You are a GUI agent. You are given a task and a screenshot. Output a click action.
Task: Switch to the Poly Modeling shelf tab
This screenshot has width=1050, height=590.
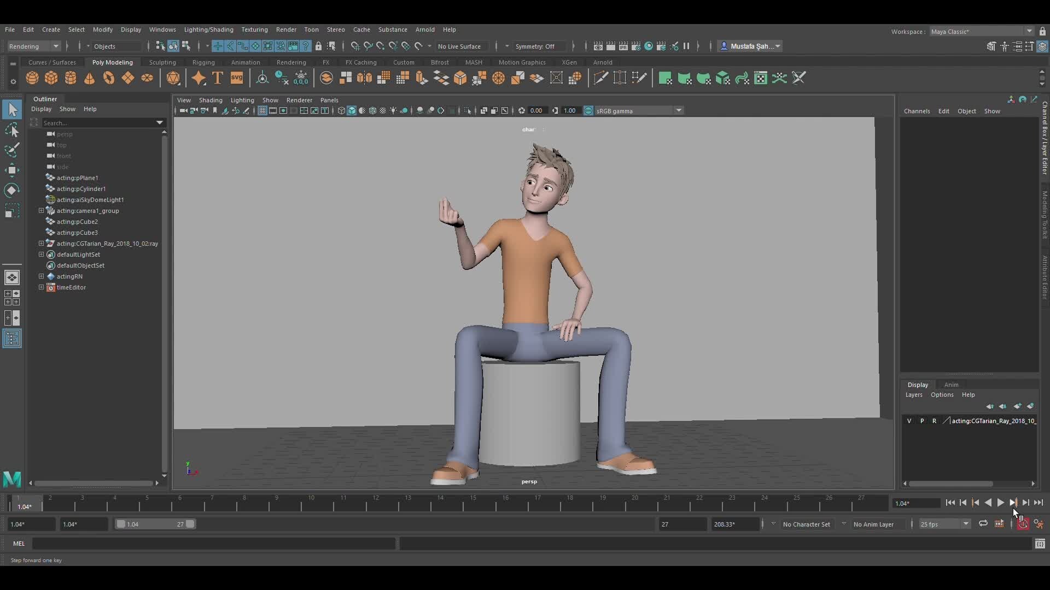coord(112,62)
